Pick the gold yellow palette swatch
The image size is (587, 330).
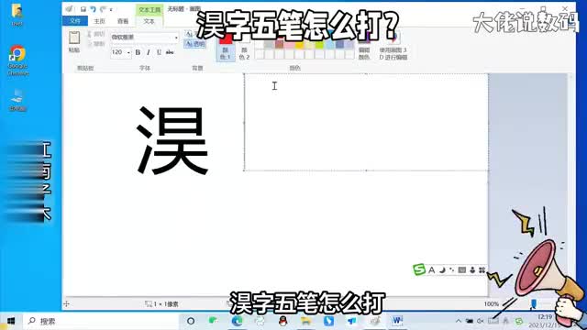pyautogui.click(x=299, y=45)
